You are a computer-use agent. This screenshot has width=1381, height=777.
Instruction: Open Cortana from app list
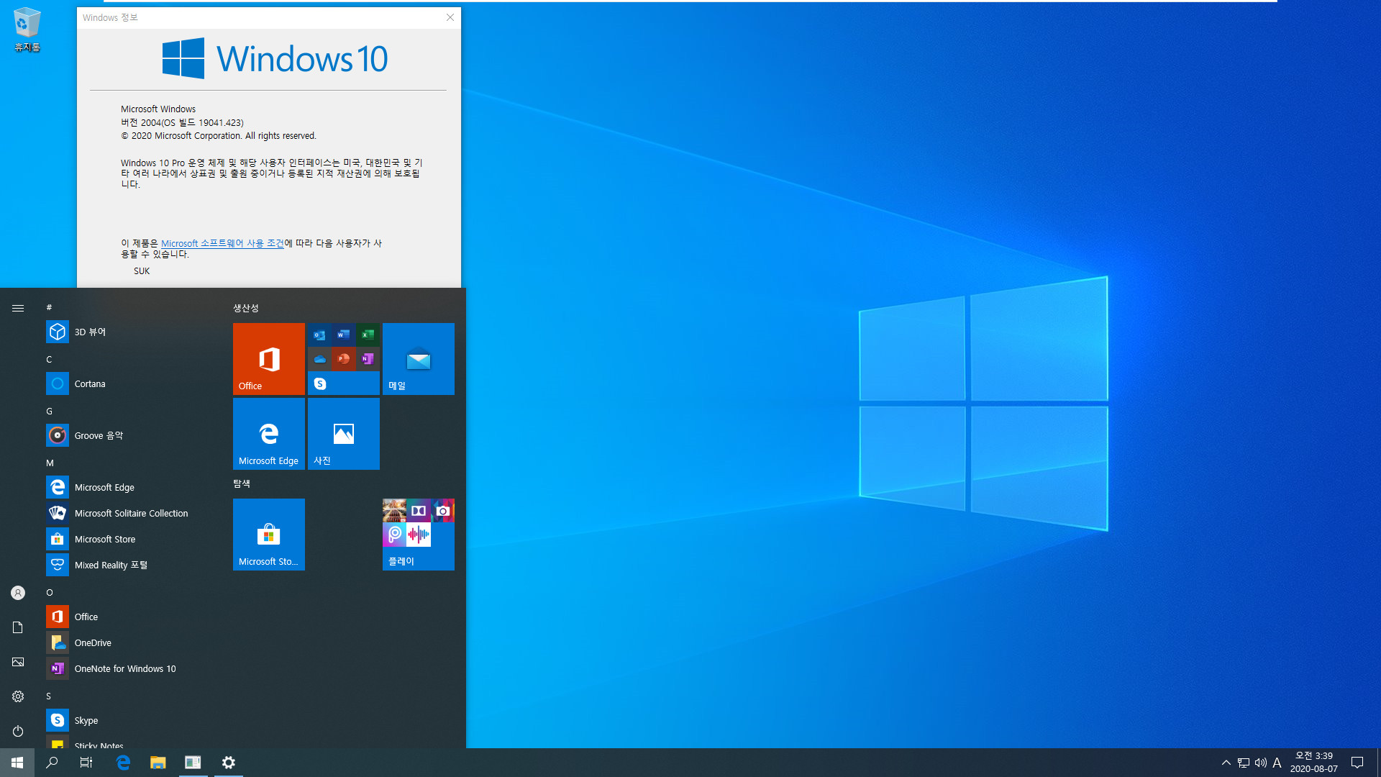point(89,383)
